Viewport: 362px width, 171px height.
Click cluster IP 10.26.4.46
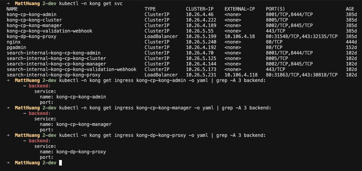[199, 14]
